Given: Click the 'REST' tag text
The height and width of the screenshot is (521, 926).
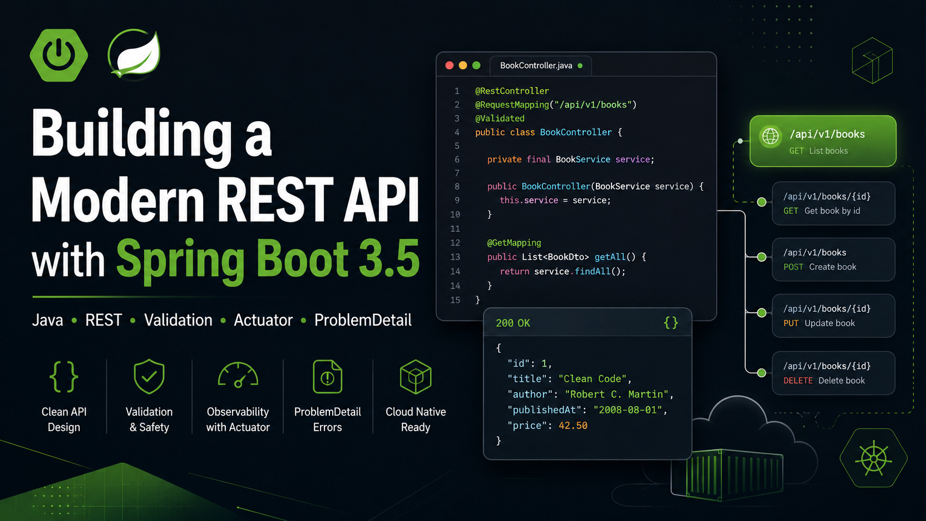Looking at the screenshot, I should pos(104,320).
